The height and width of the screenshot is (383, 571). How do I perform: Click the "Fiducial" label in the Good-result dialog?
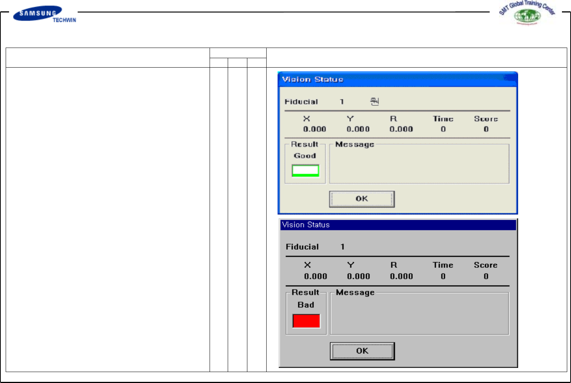(x=301, y=102)
